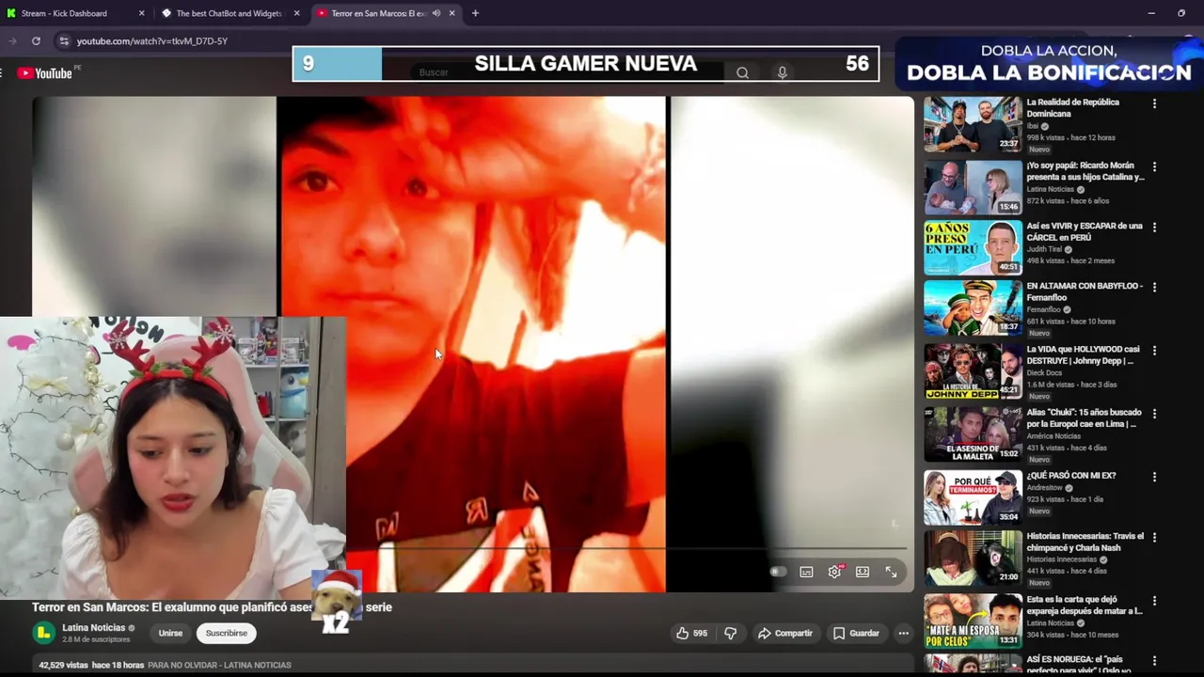The height and width of the screenshot is (677, 1204).
Task: Open options for La Realidad de República Dominicana
Action: click(x=1154, y=103)
